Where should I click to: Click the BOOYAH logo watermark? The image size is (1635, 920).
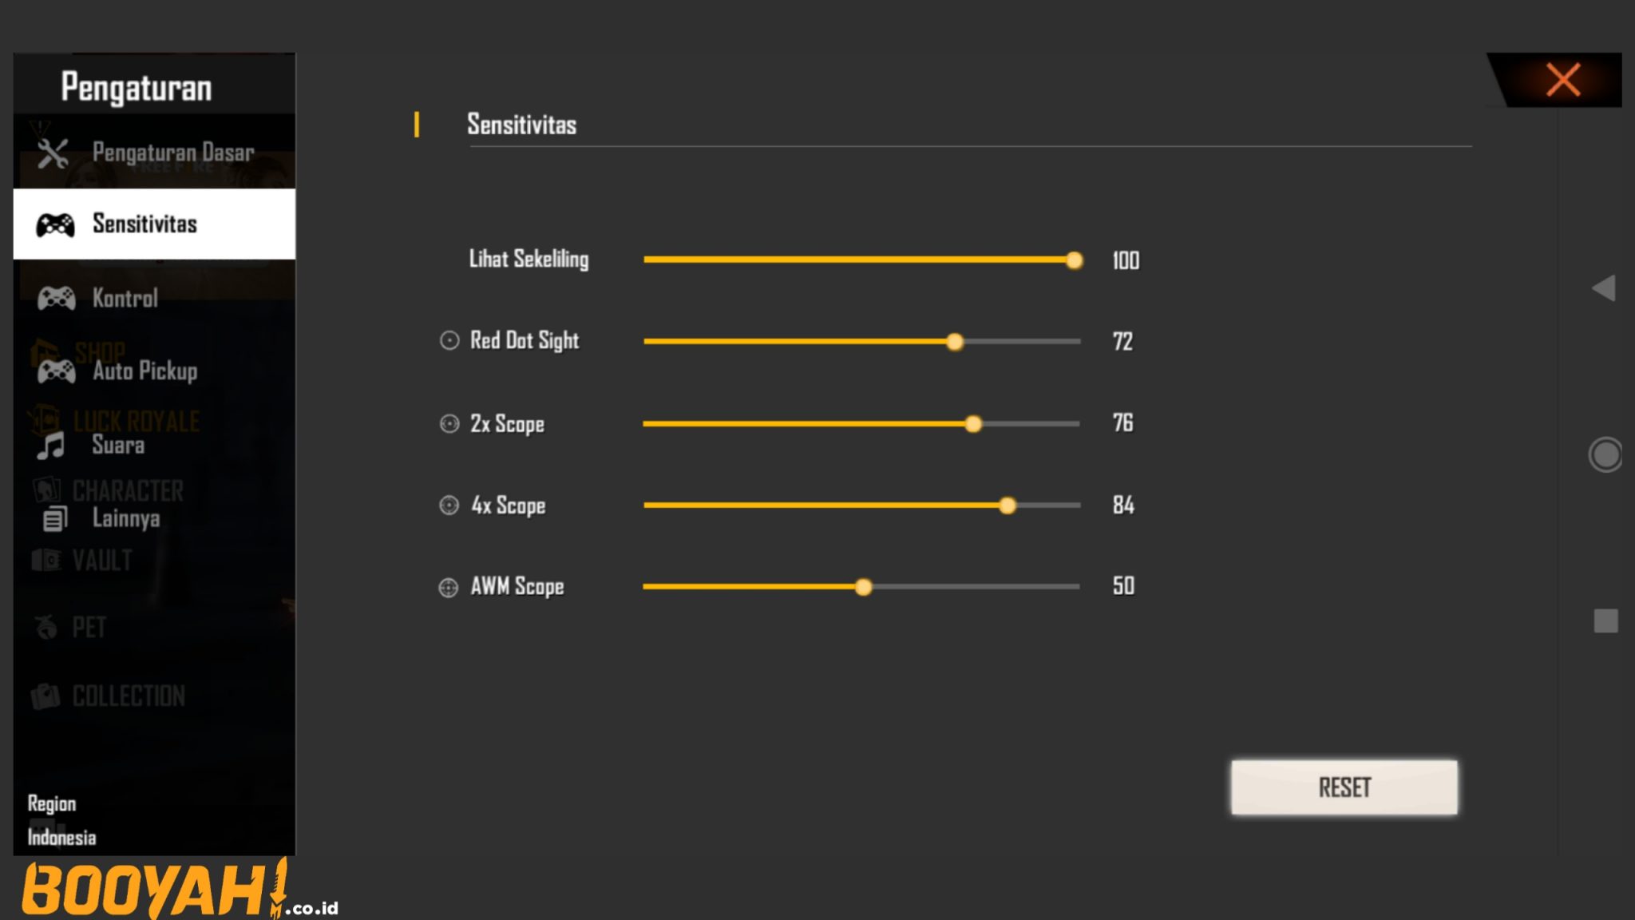[152, 888]
